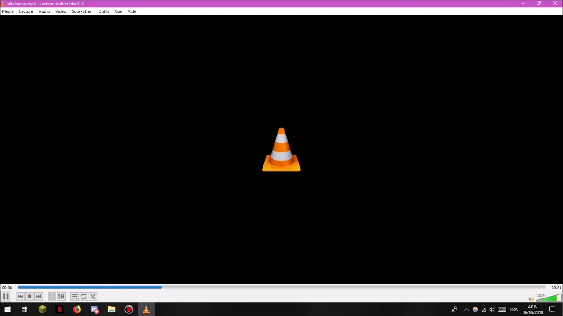Click the elapsed time 00:08
Screen dimensions: 563x316
7,288
